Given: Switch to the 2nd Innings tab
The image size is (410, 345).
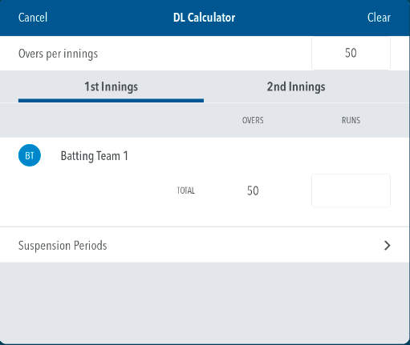Looking at the screenshot, I should 296,86.
